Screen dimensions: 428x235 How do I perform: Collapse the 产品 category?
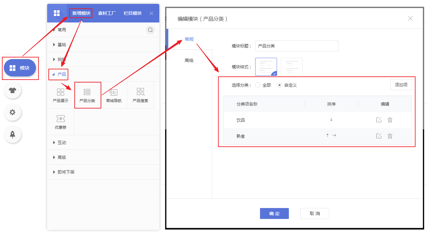click(103, 74)
